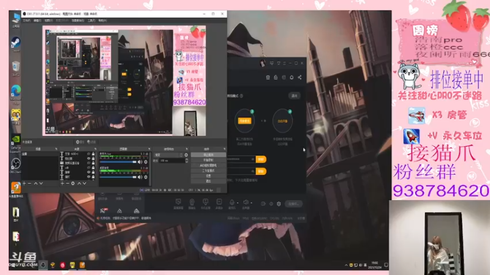Click the first orange copy button in Douyu
The image size is (490, 275).
261,159
